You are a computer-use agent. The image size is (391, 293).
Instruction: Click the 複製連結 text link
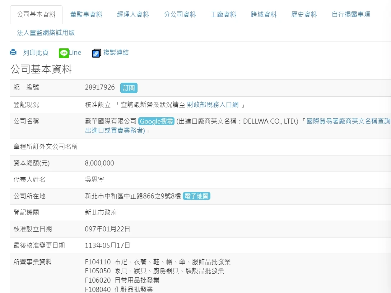click(116, 53)
